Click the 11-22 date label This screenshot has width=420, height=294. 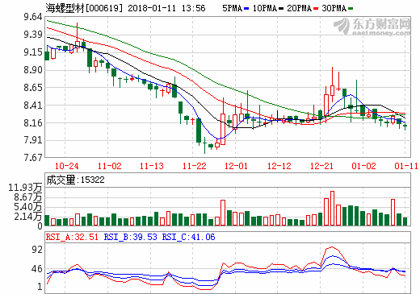tap(194, 166)
